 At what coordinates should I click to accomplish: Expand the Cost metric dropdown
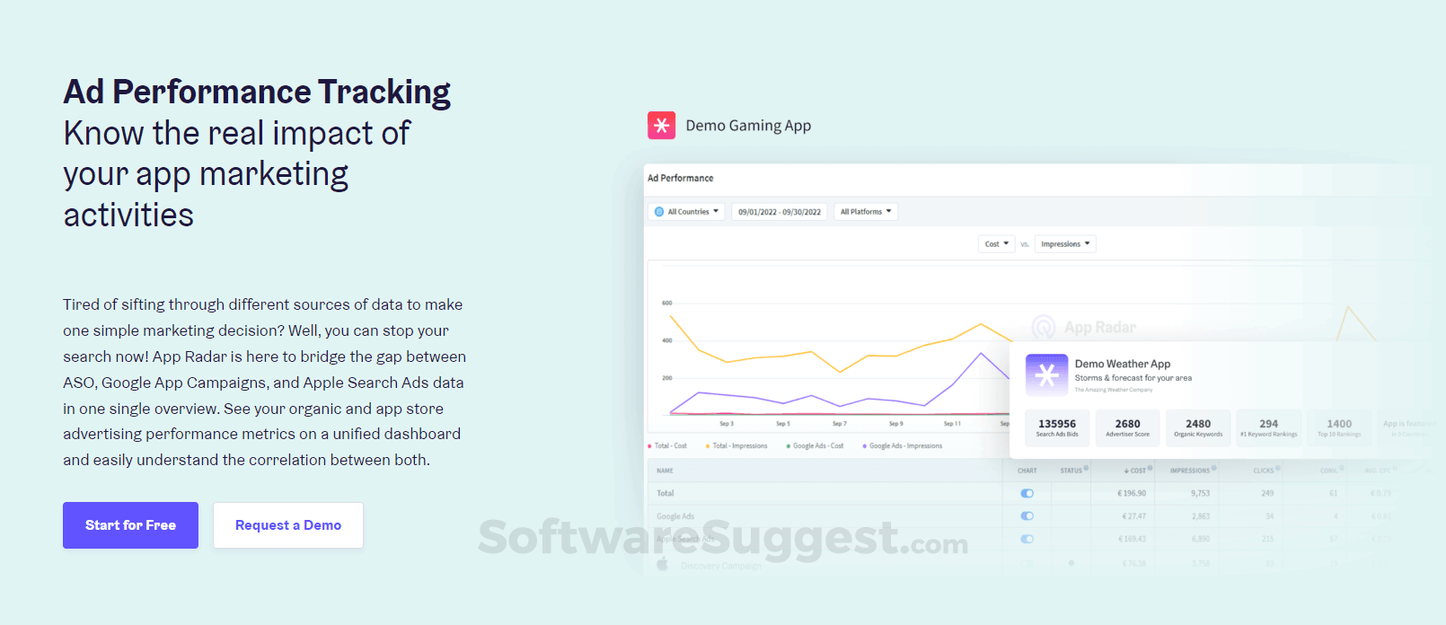click(996, 244)
